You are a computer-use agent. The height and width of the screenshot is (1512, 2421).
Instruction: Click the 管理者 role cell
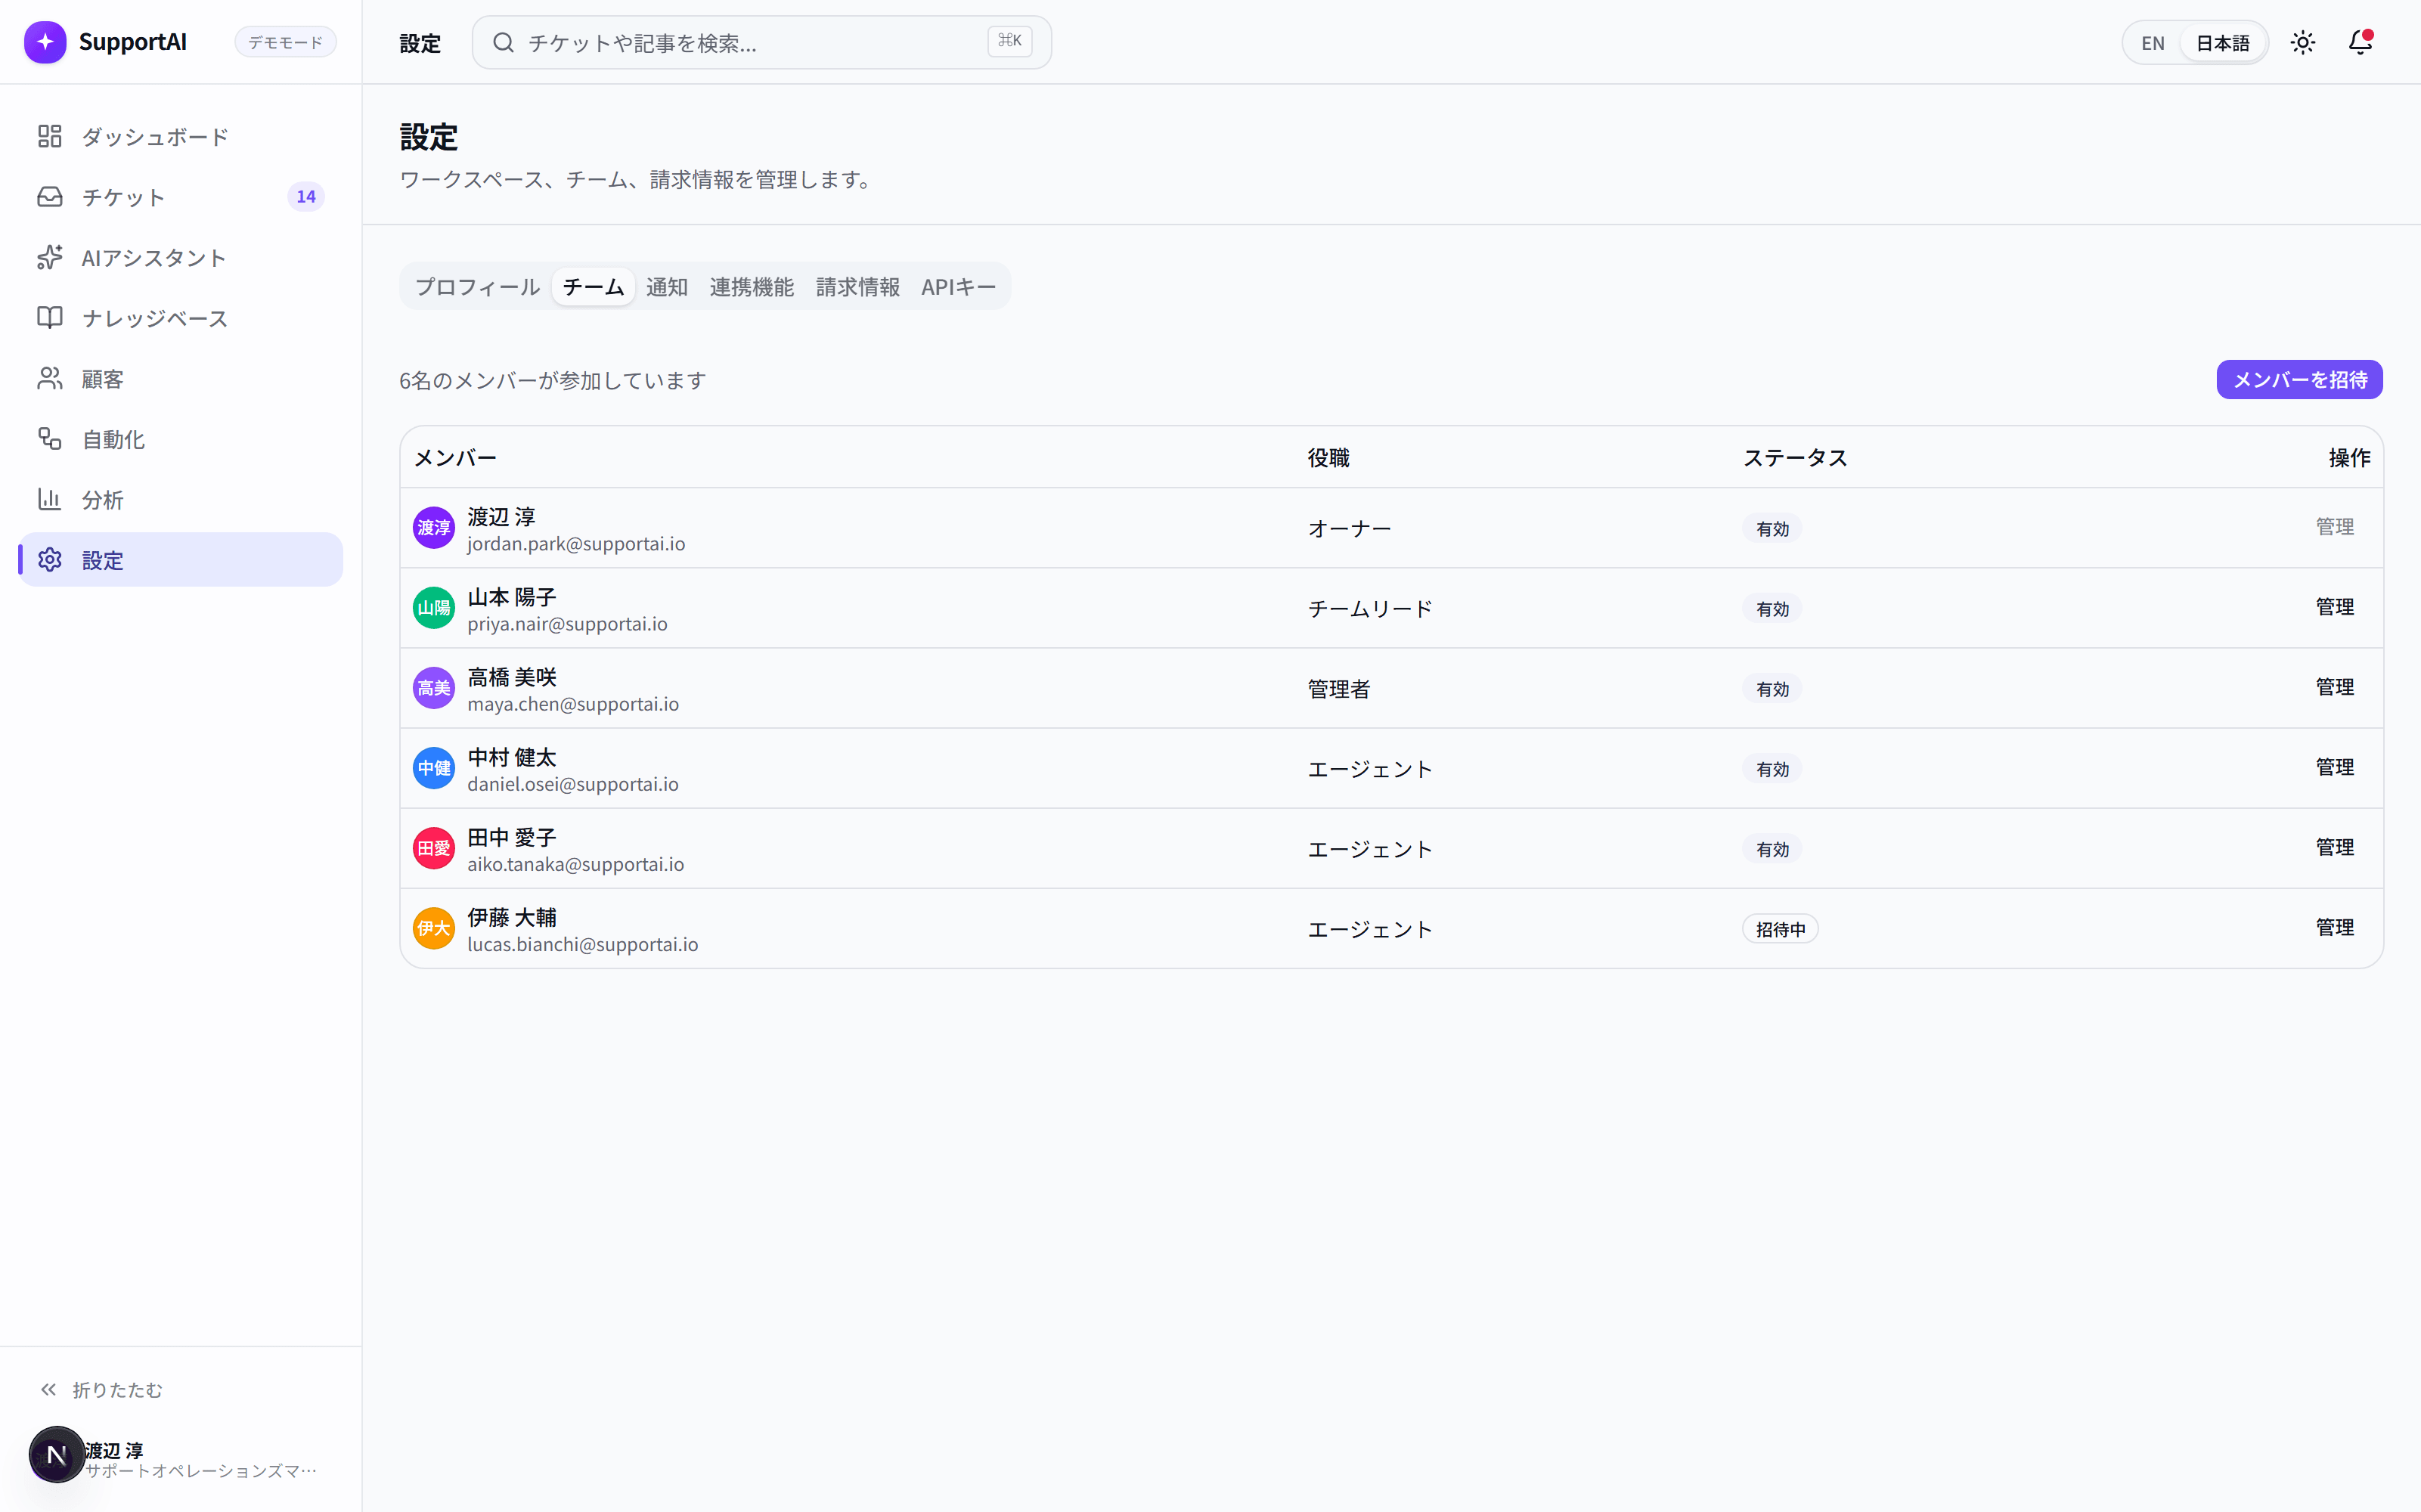point(1339,689)
